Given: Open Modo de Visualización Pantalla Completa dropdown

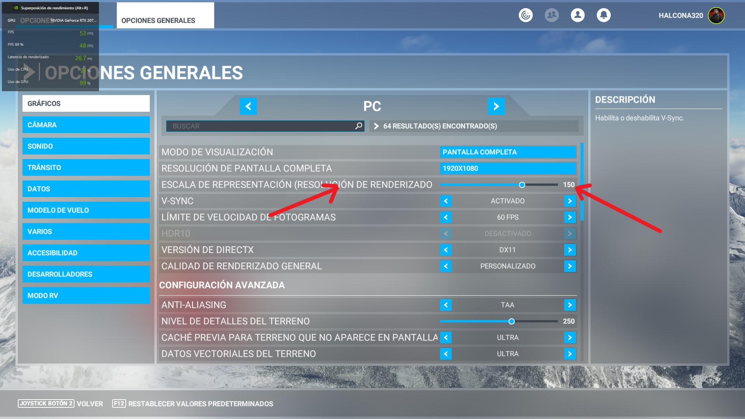Looking at the screenshot, I should (x=508, y=152).
